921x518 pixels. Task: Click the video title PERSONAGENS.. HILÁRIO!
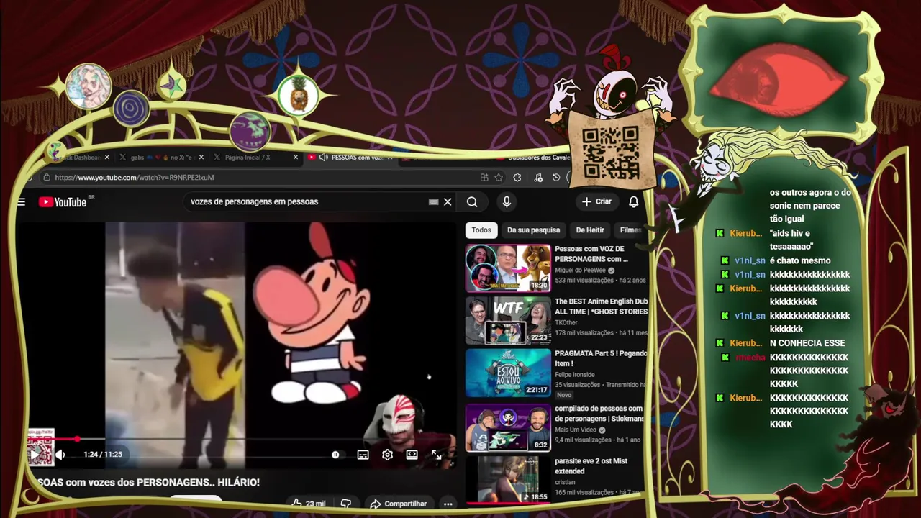pos(148,483)
